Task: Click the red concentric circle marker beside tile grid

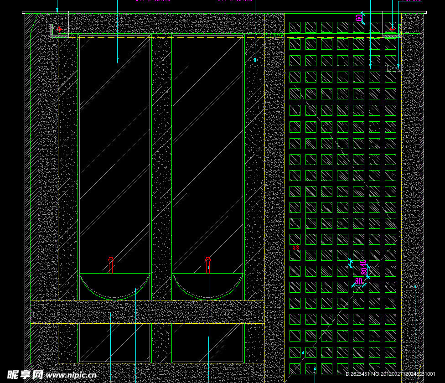Action: (295, 248)
